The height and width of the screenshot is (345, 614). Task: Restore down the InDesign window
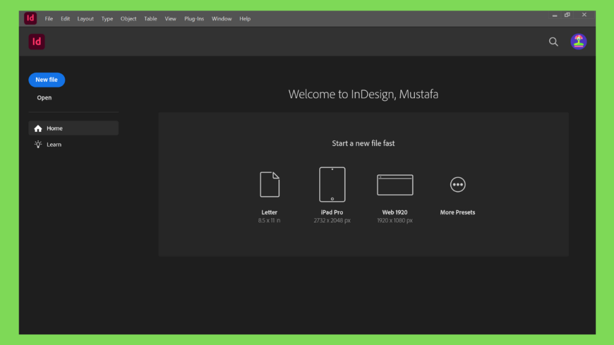(x=567, y=15)
